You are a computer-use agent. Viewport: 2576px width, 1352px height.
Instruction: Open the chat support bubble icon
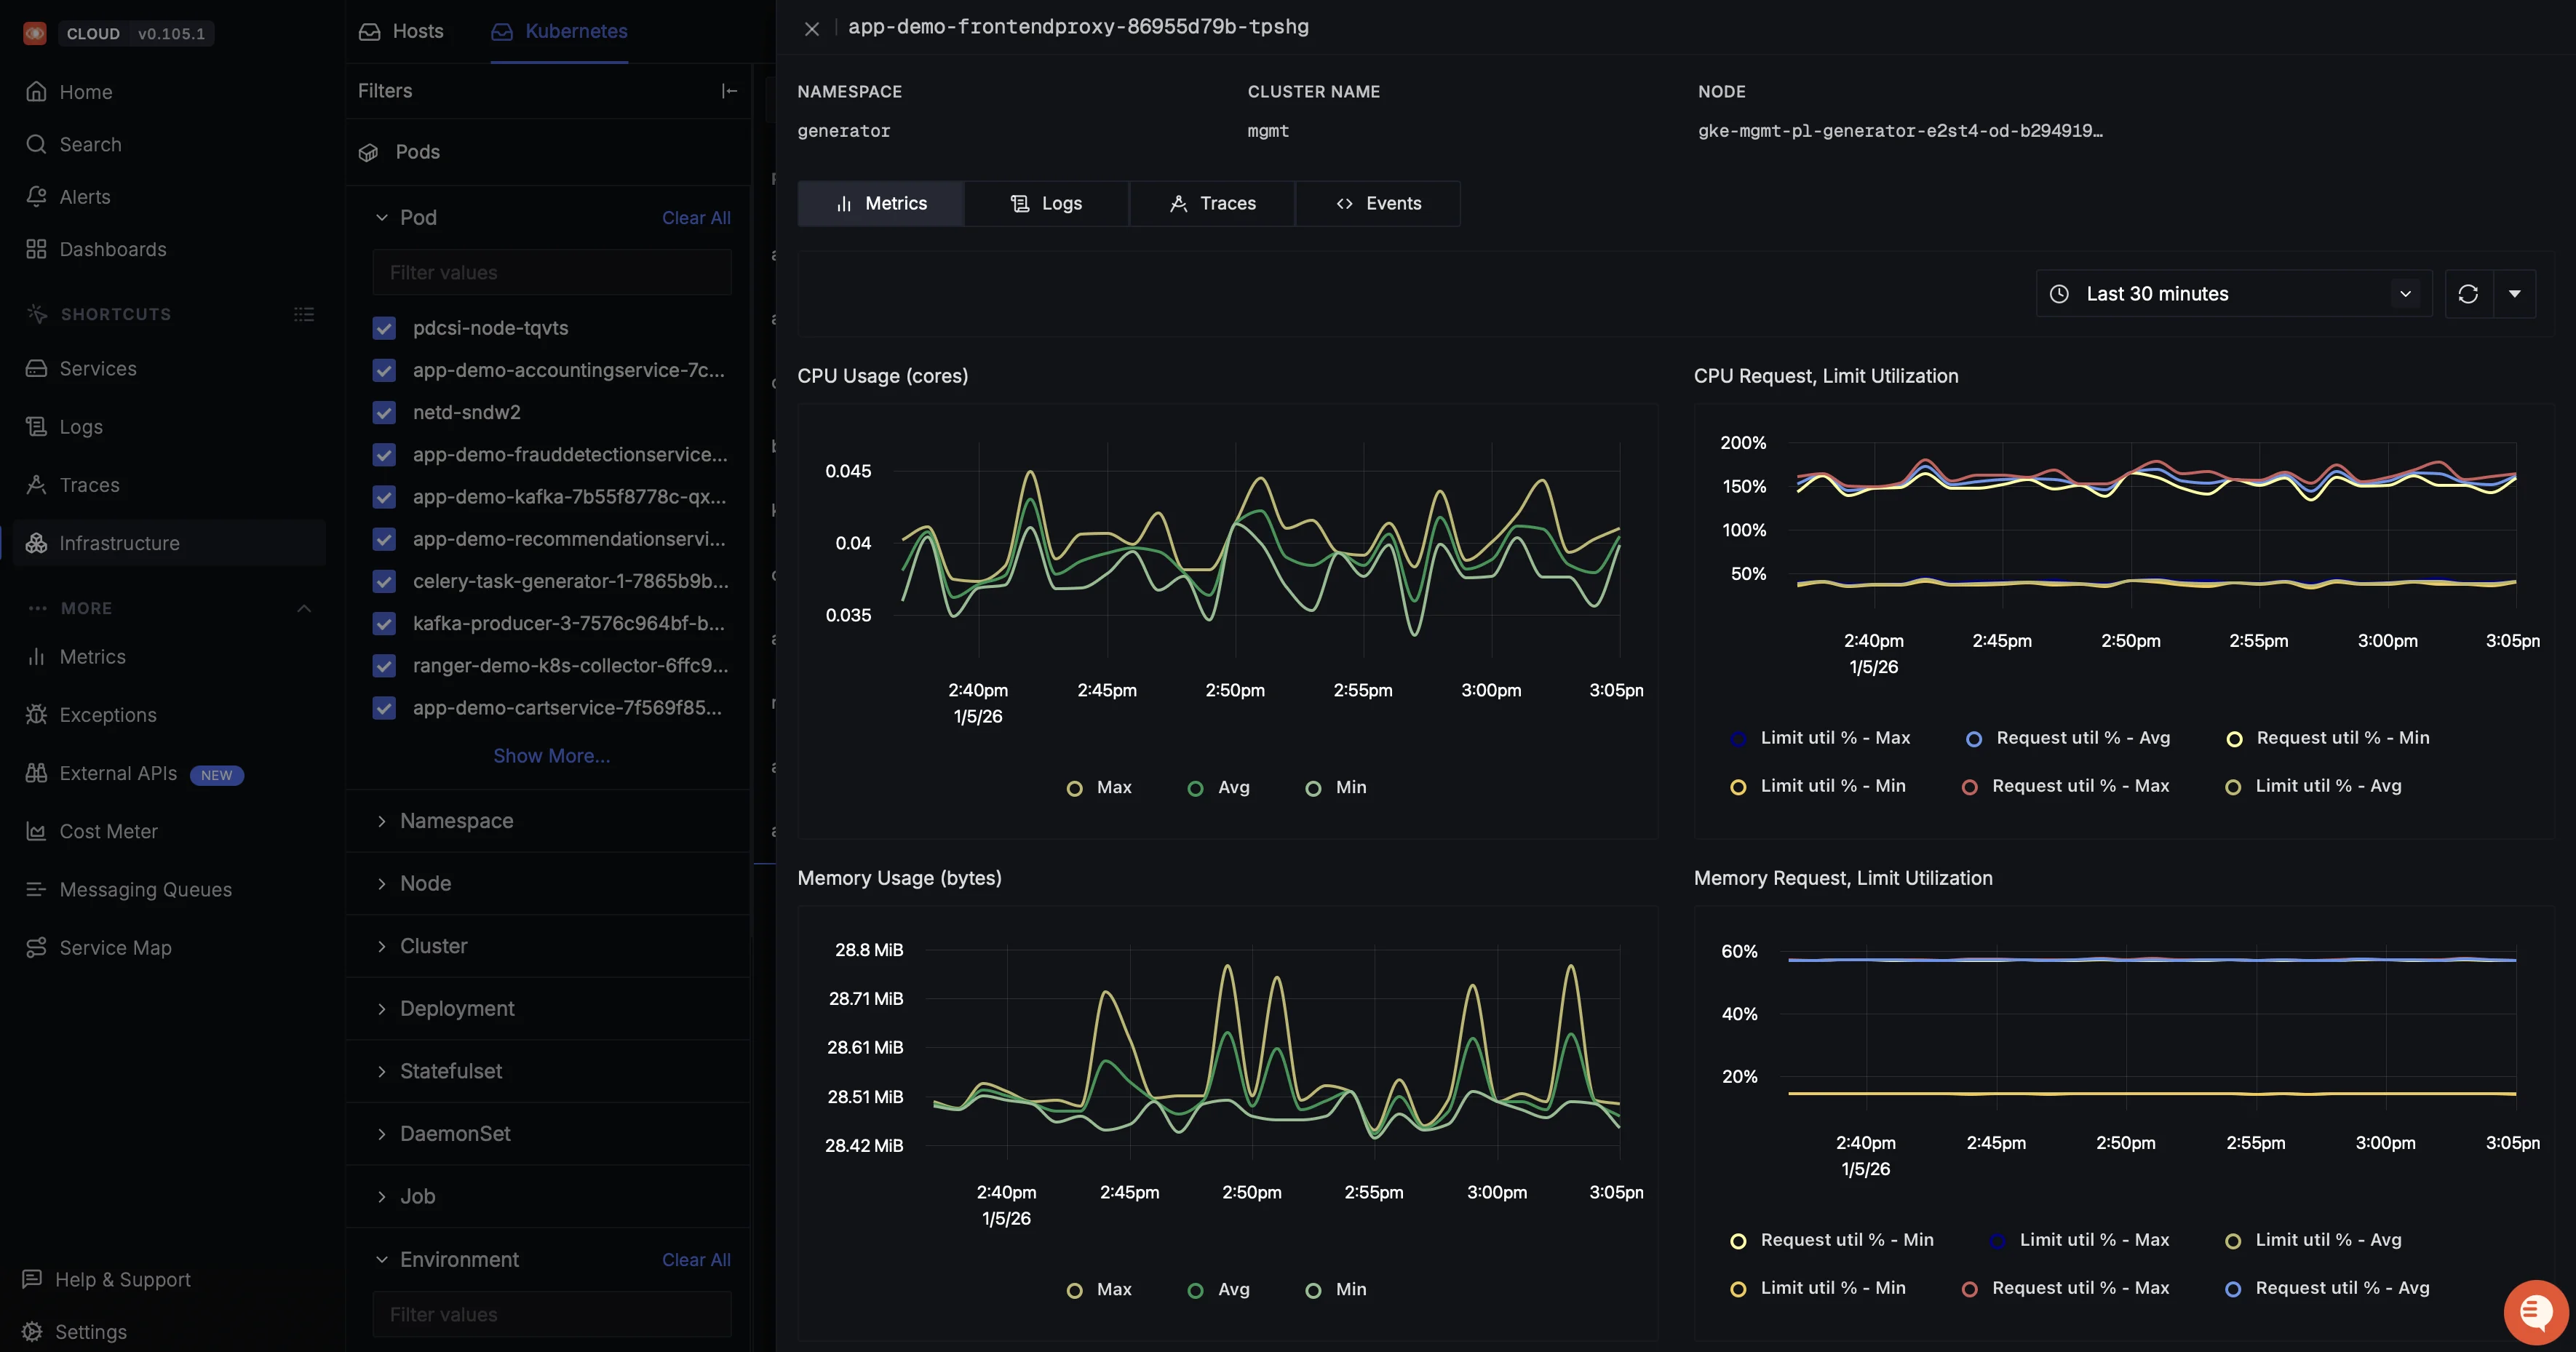coord(2535,1311)
